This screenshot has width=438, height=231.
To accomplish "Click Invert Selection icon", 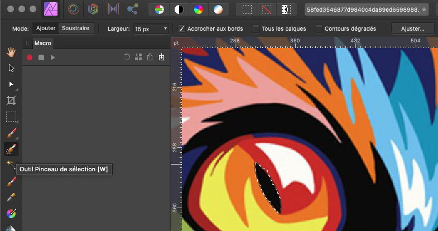I will (286, 9).
